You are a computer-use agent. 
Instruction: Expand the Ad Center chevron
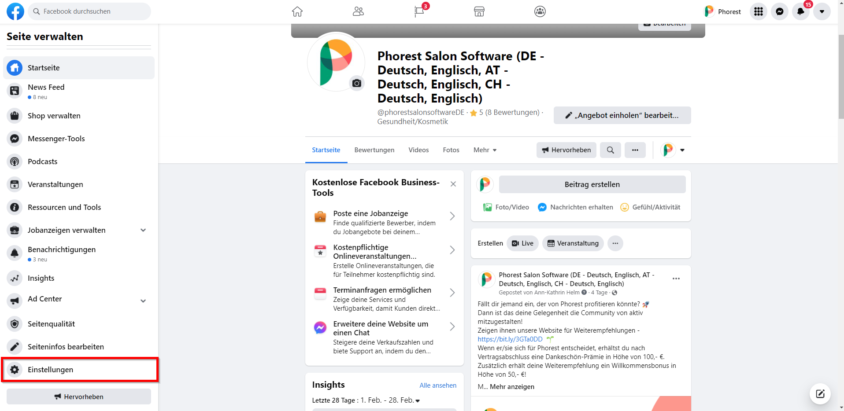point(143,301)
